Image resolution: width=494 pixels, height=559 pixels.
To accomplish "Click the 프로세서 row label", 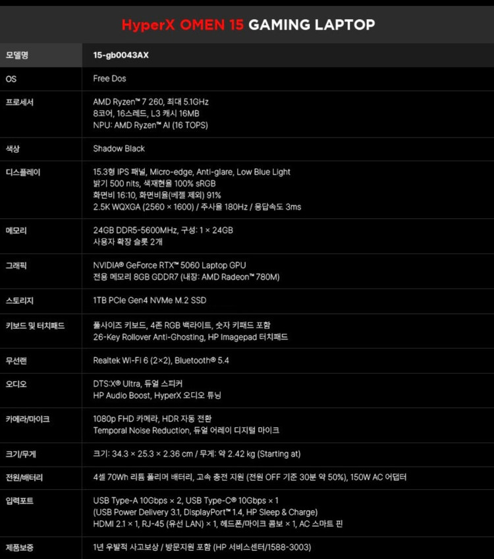I will tap(20, 102).
